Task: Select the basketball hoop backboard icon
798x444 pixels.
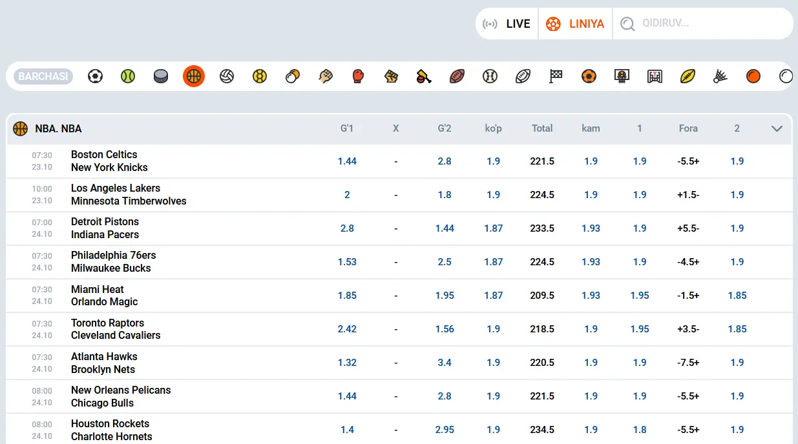Action: coord(622,76)
